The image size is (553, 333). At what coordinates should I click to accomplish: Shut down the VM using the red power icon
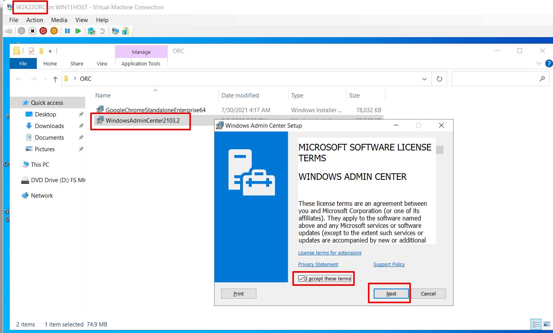(x=43, y=31)
